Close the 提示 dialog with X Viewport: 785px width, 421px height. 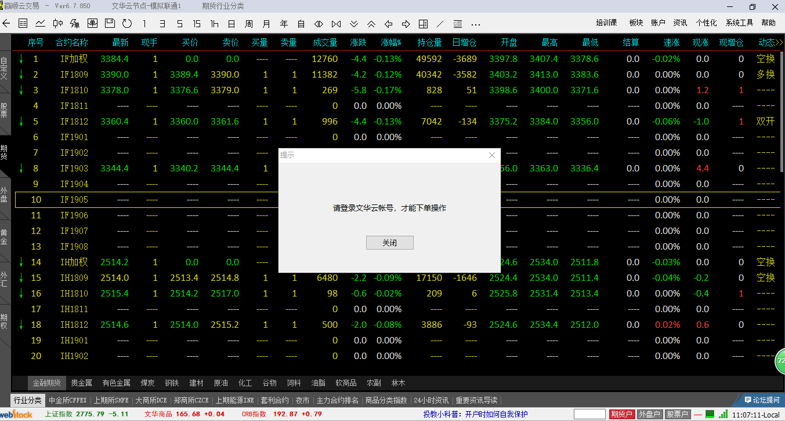(492, 155)
